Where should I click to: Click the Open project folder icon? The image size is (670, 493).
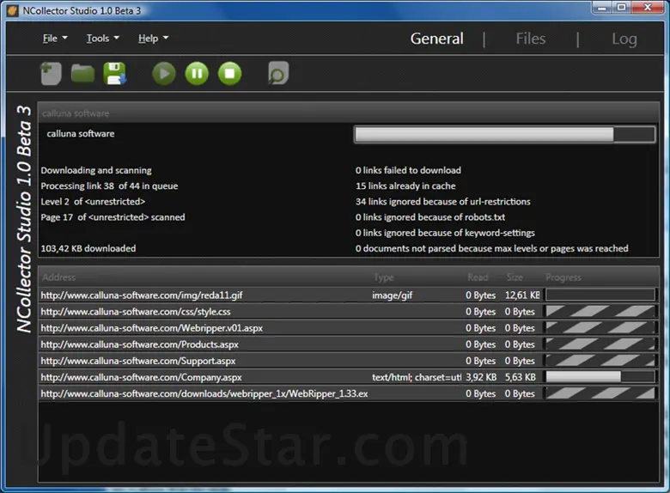click(x=82, y=74)
